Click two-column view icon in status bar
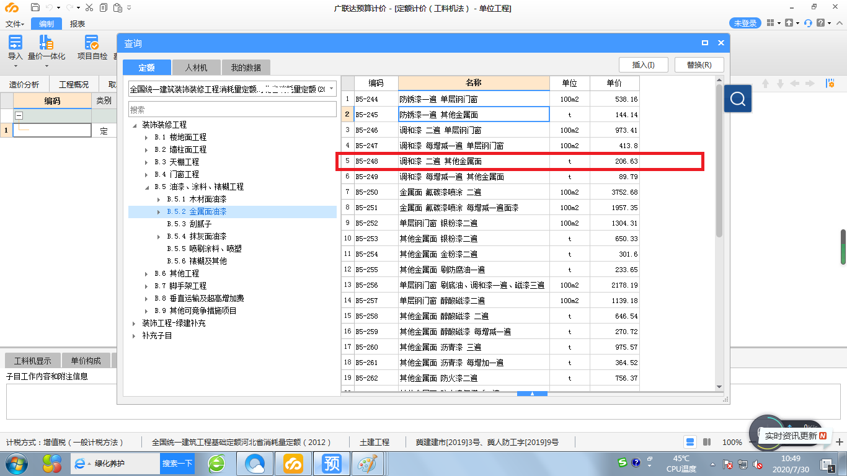This screenshot has height=476, width=847. 707,442
